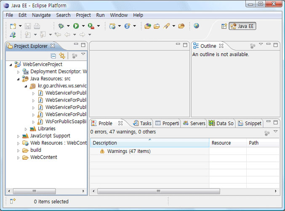This screenshot has height=211, width=285.
Task: Click the Next Annotation icon
Action: (28, 35)
